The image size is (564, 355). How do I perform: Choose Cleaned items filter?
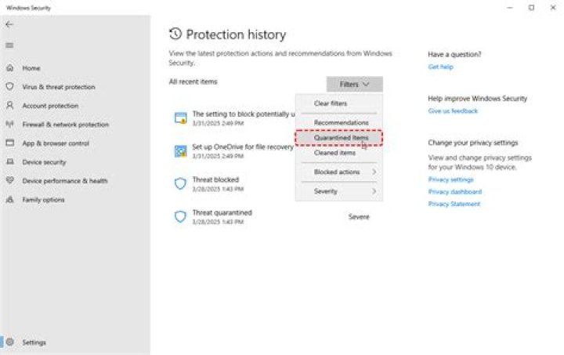334,153
